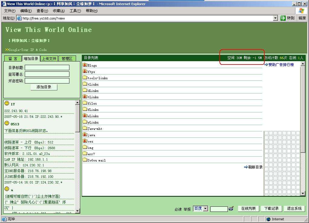Switch to the 增加目录 tab
This screenshot has width=309, height=223.
[x=31, y=58]
